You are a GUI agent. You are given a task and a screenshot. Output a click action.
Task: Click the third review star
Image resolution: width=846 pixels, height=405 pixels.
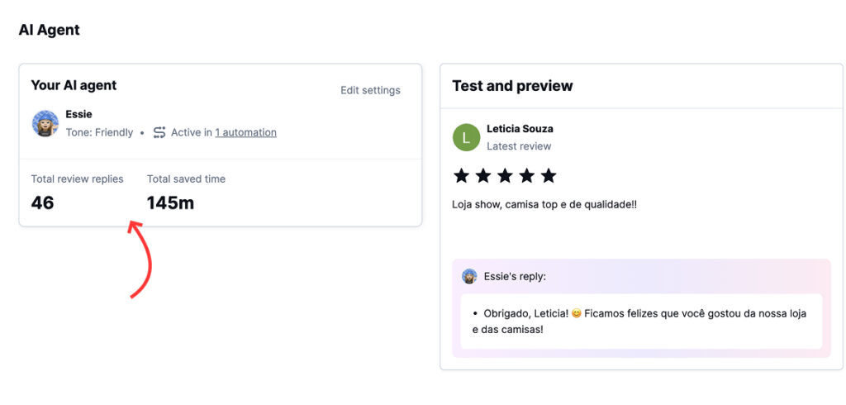coord(505,175)
